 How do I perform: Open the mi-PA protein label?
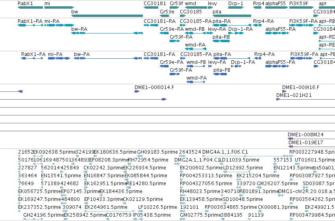tap(56, 54)
